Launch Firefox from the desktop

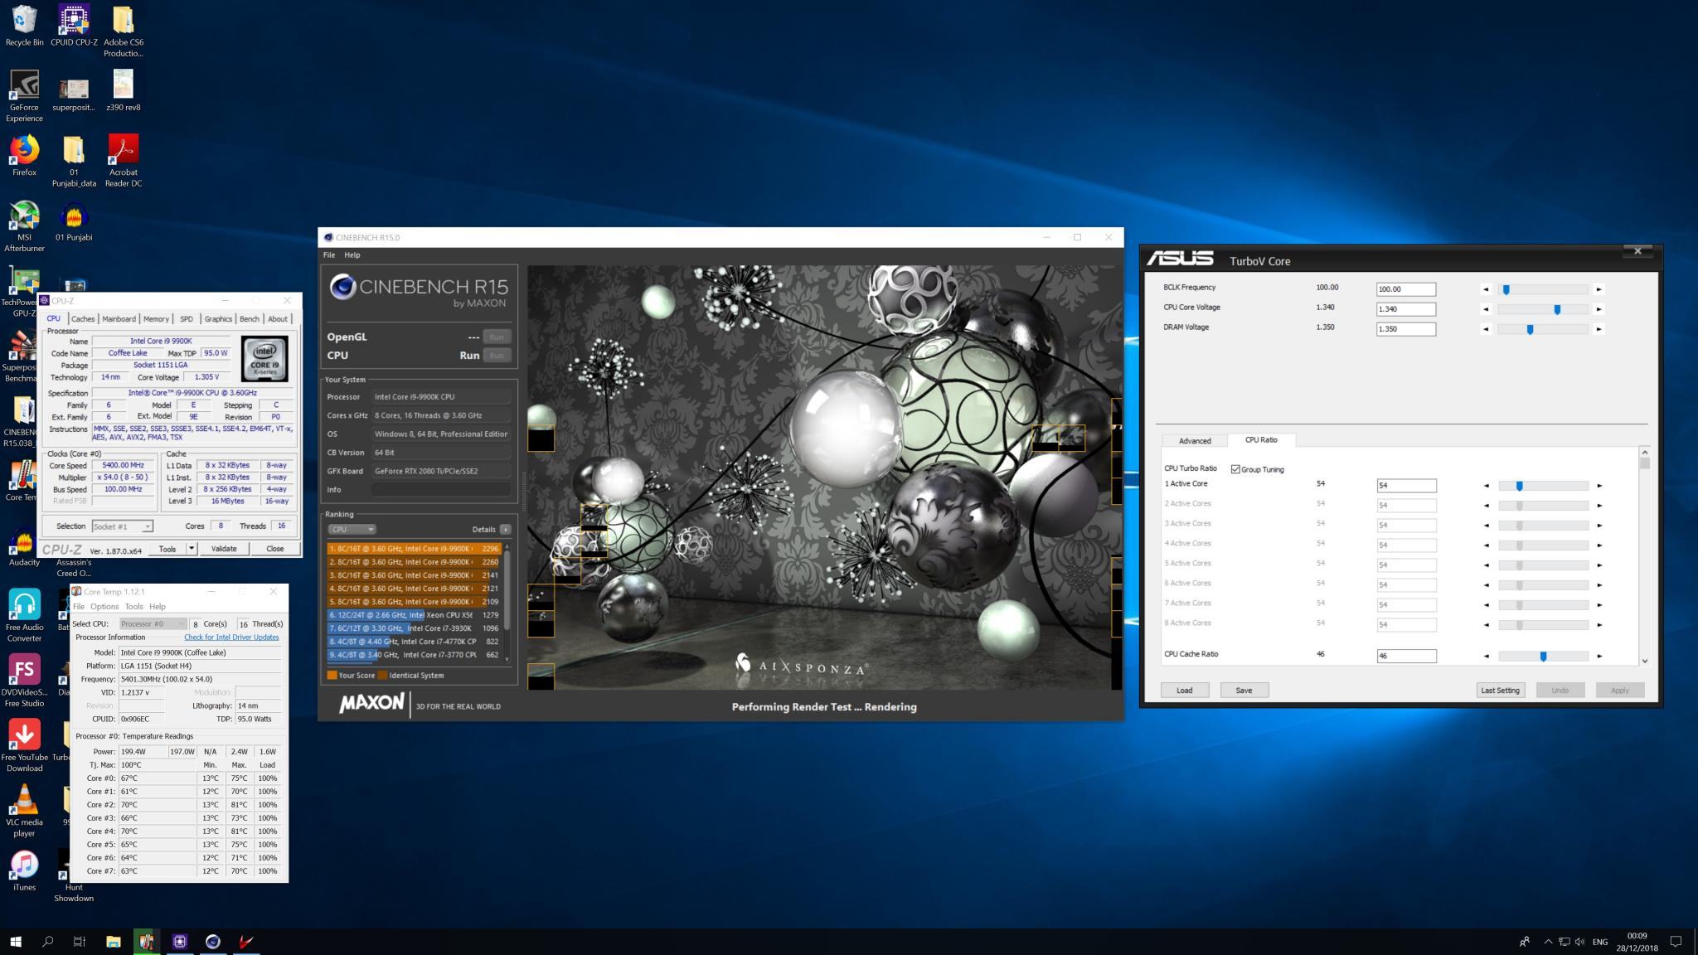coord(24,155)
